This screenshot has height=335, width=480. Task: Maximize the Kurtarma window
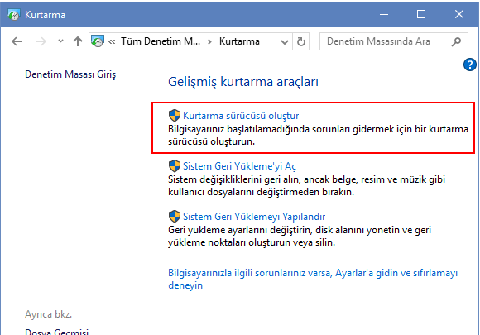pos(421,14)
